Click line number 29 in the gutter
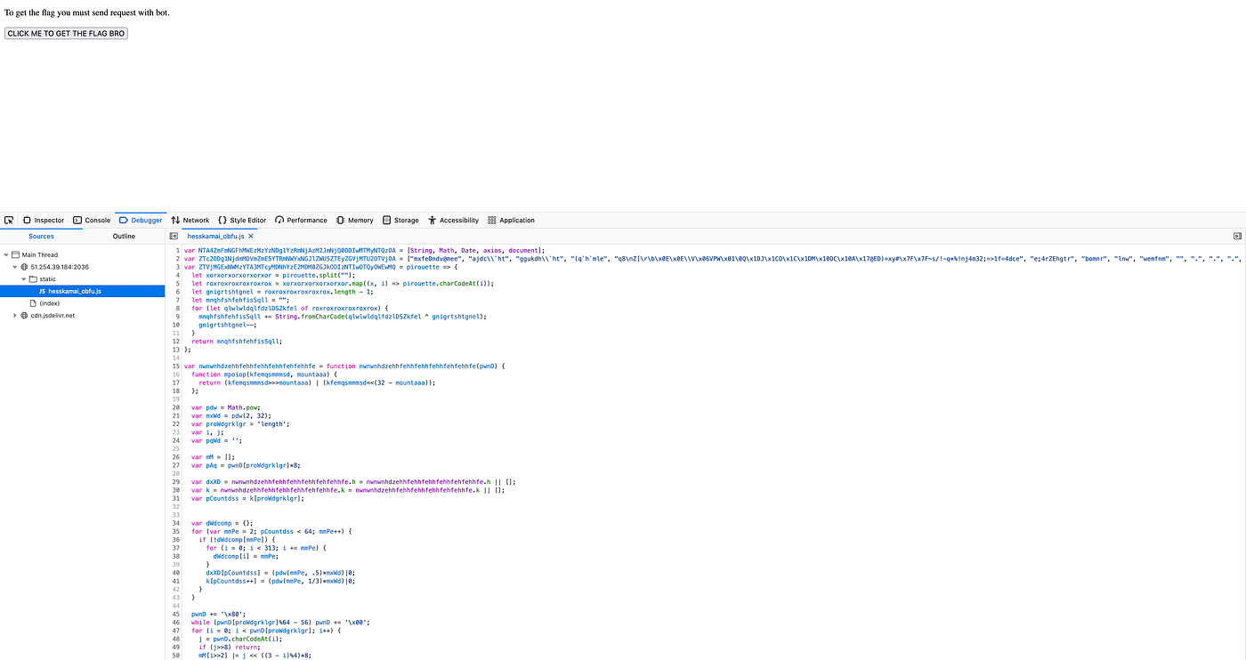 (177, 481)
